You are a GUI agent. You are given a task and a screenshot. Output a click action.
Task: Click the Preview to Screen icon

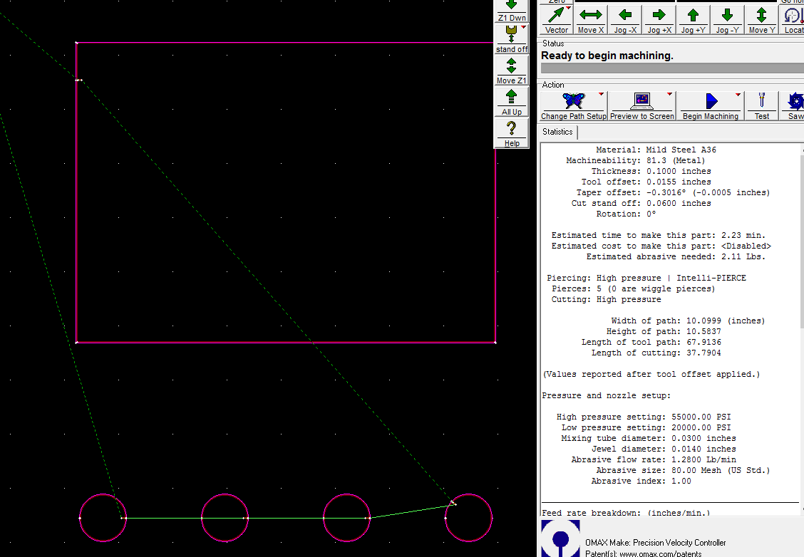(642, 101)
